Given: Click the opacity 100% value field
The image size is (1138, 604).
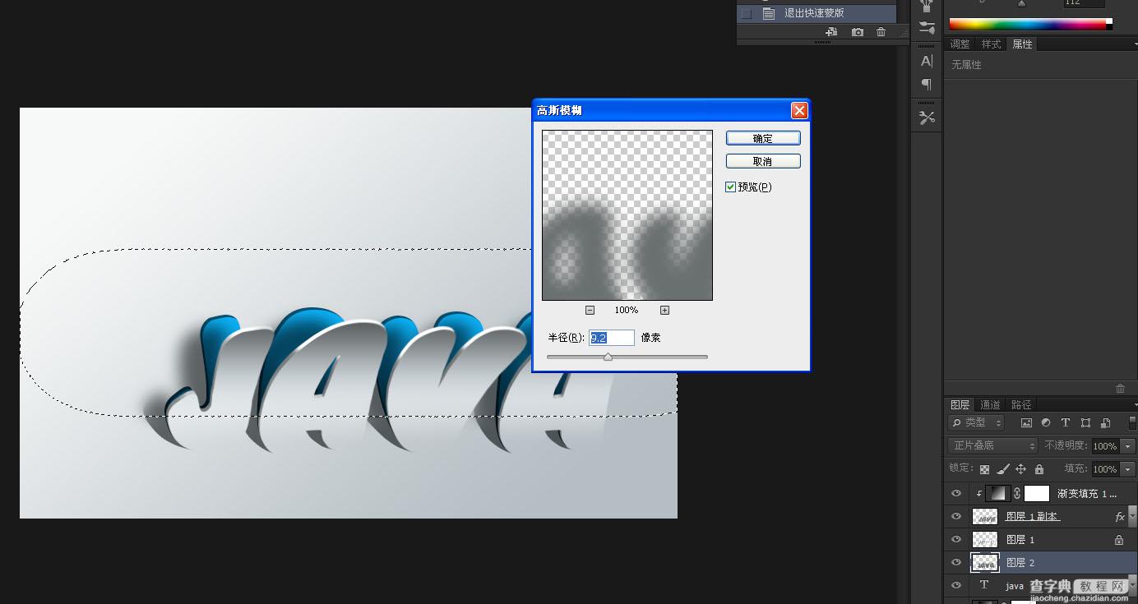Looking at the screenshot, I should click(x=1105, y=446).
